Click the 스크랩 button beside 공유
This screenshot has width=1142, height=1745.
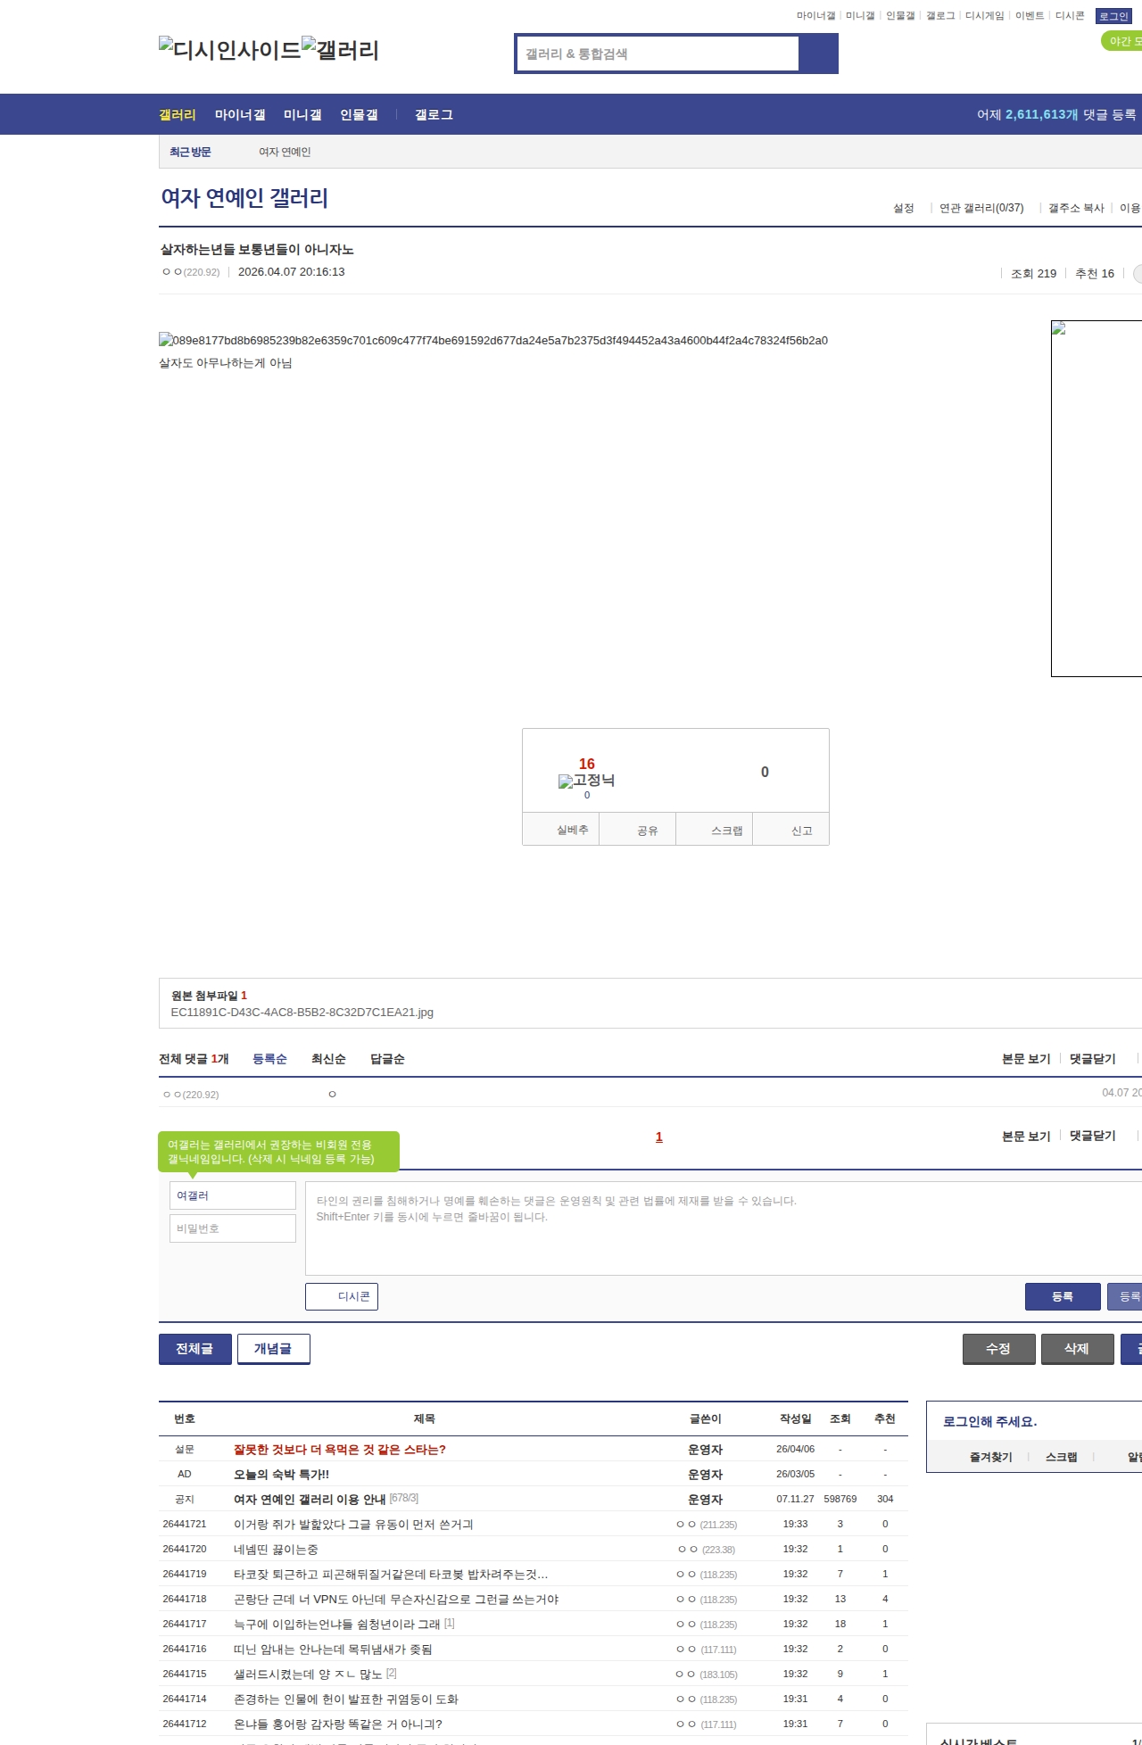[x=715, y=830]
